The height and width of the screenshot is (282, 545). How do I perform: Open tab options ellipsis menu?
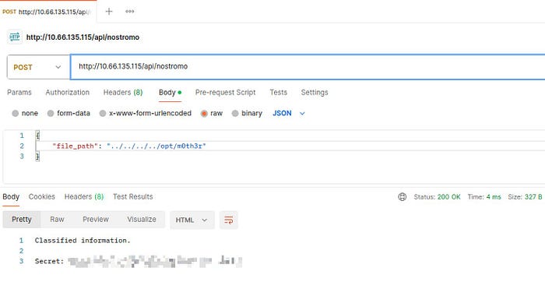[x=130, y=12]
